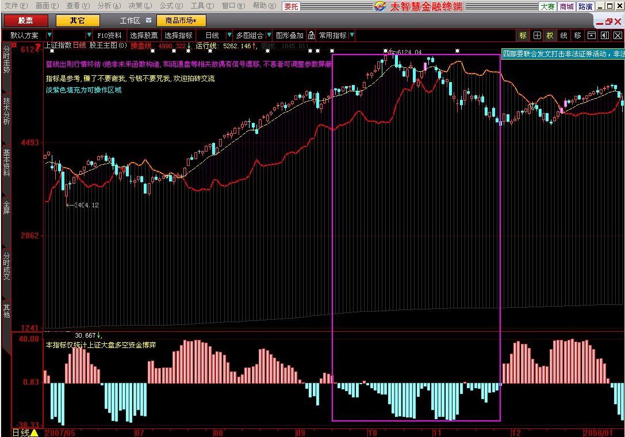Click the lock icon beside 图形叠加
Viewport: 625px width, 437px height.
(311, 36)
